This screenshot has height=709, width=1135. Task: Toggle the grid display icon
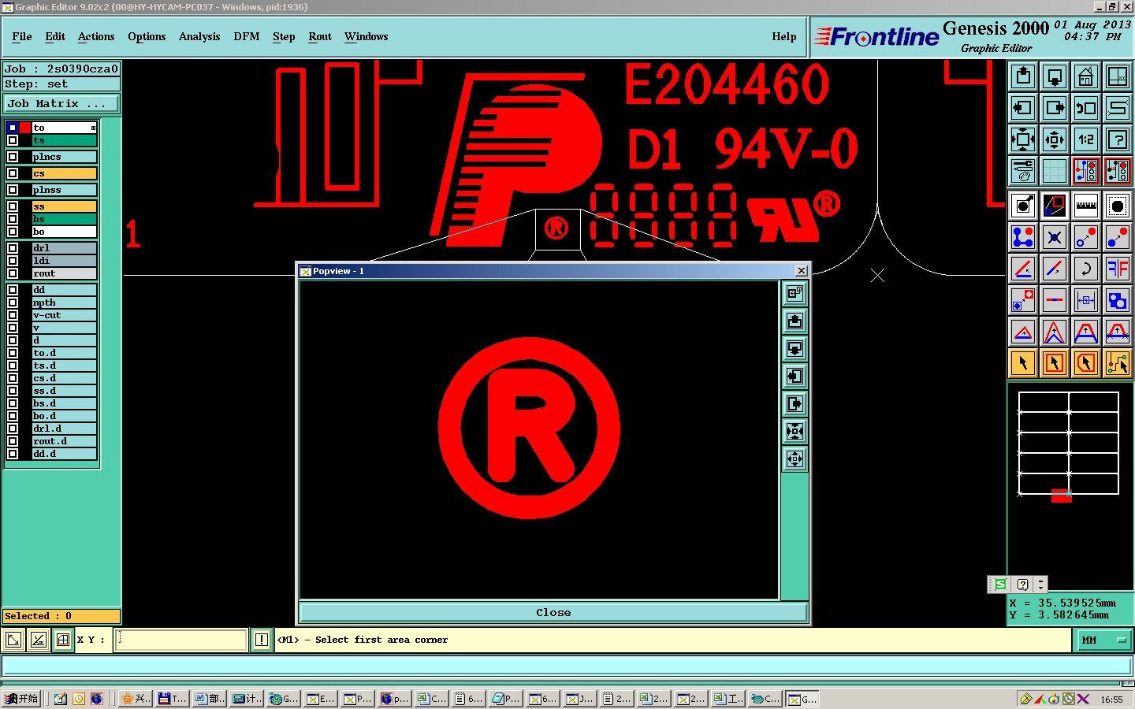(1055, 171)
